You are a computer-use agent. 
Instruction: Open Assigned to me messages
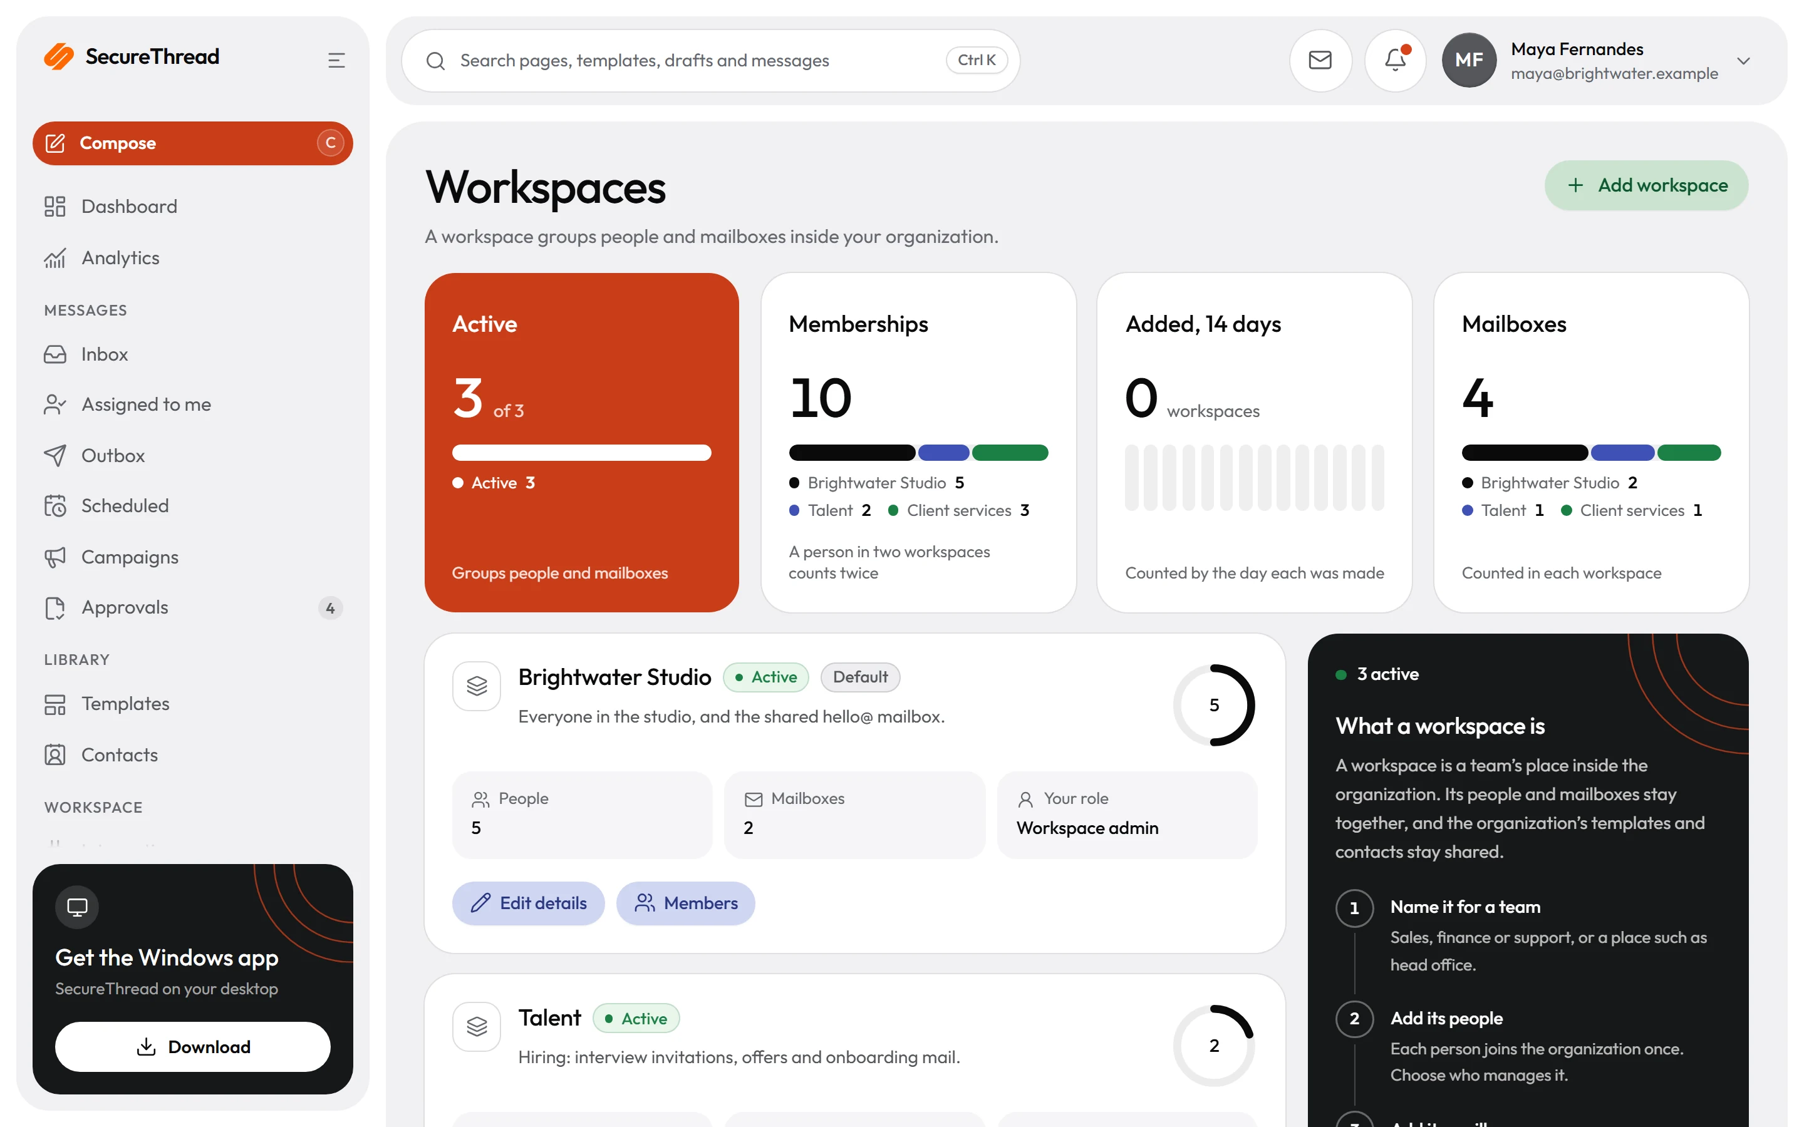[x=192, y=404]
